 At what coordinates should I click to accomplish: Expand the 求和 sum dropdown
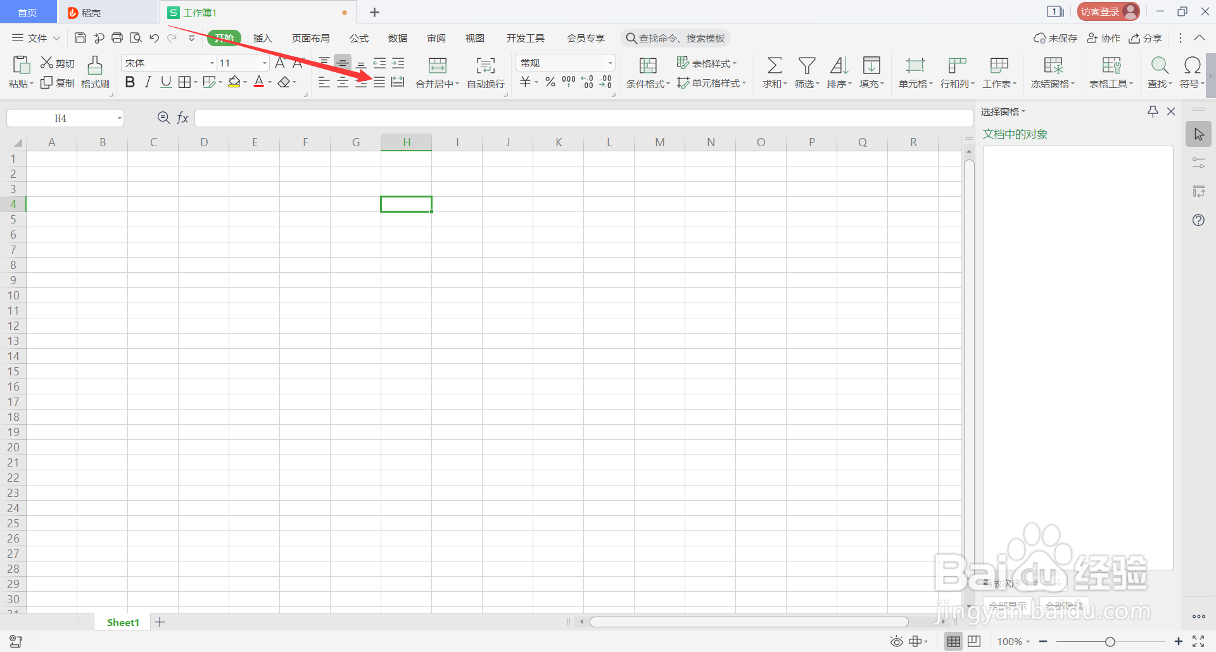point(785,84)
